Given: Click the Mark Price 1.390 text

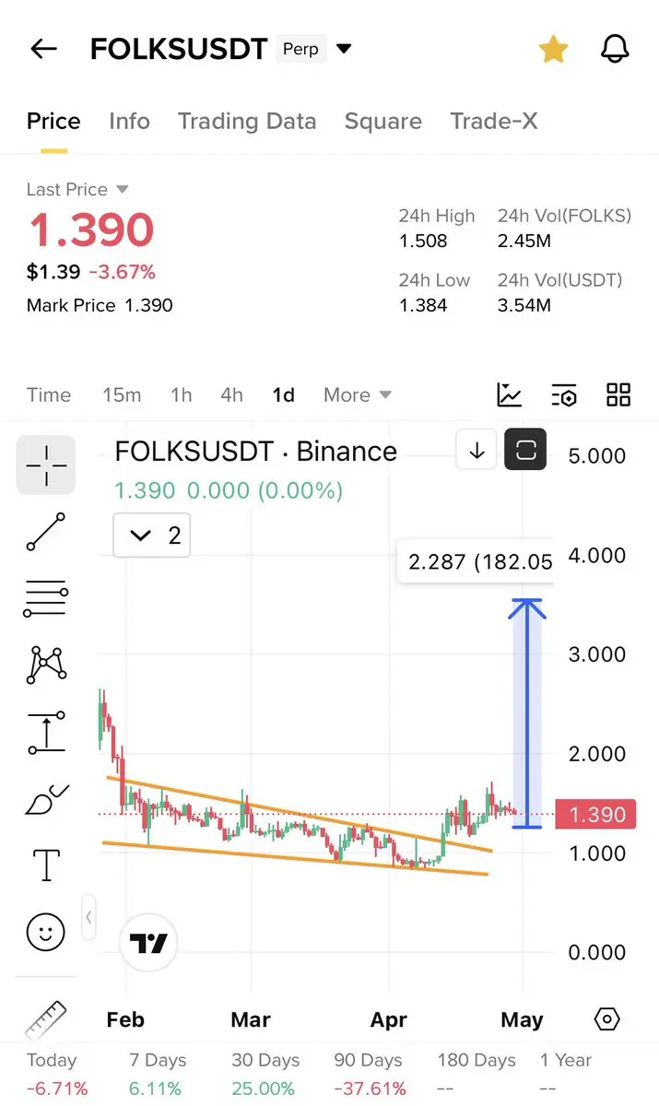Looking at the screenshot, I should coord(100,306).
